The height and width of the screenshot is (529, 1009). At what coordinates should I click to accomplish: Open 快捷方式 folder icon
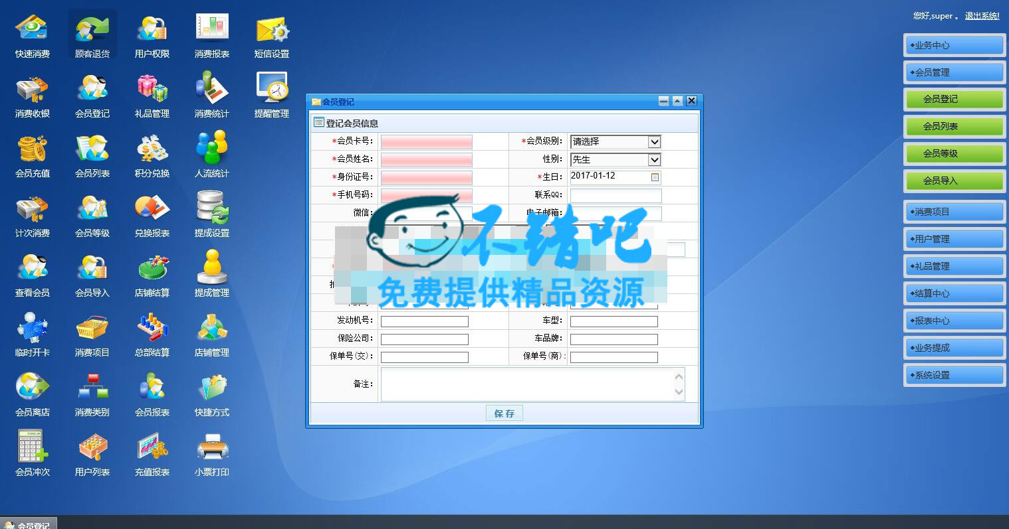click(x=211, y=395)
